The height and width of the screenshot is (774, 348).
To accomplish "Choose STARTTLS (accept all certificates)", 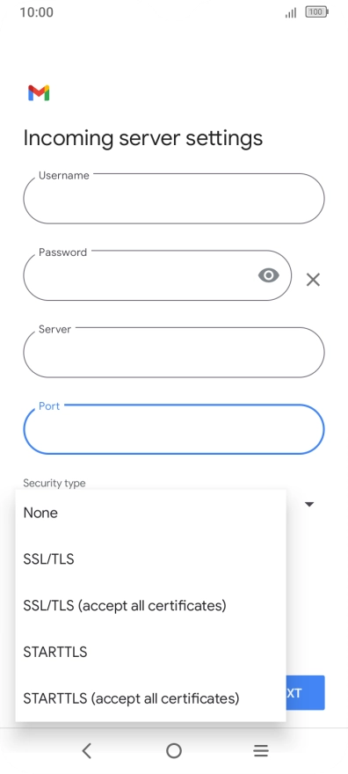I will pyautogui.click(x=151, y=698).
